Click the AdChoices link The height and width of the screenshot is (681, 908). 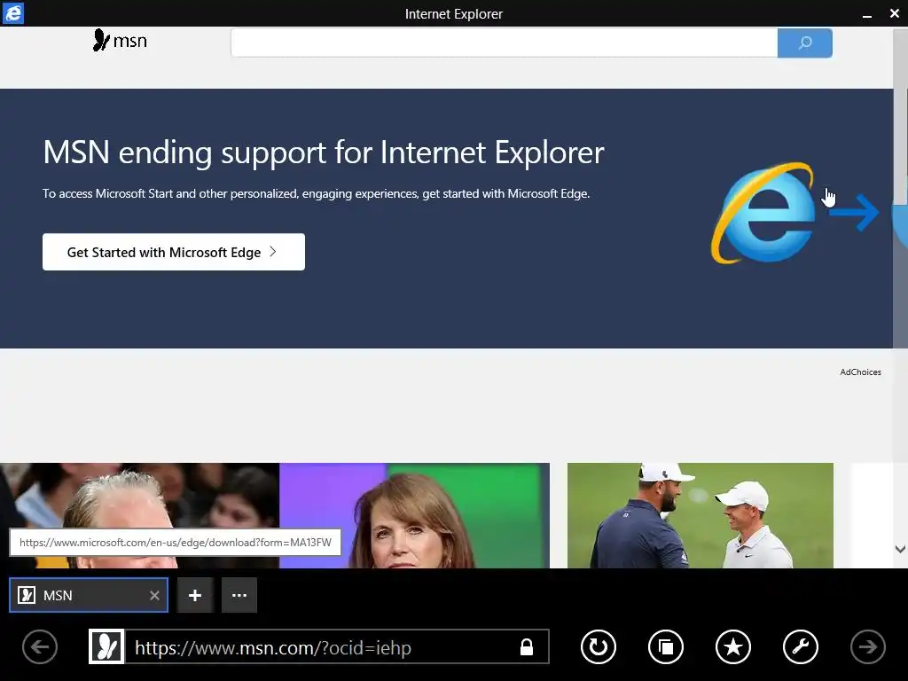pyautogui.click(x=860, y=372)
